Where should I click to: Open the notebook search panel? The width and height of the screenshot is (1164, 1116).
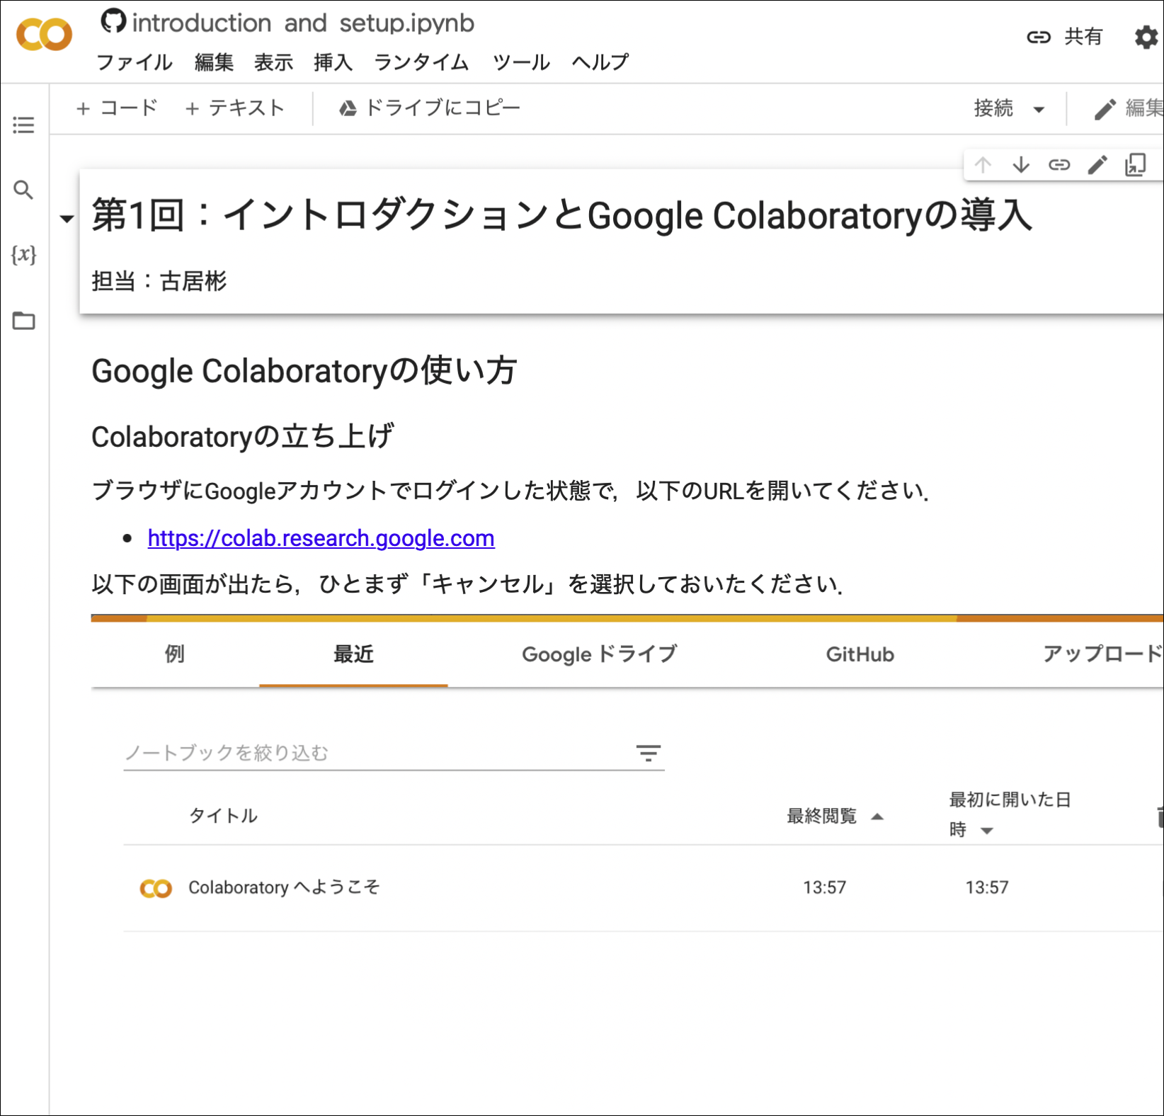(23, 190)
